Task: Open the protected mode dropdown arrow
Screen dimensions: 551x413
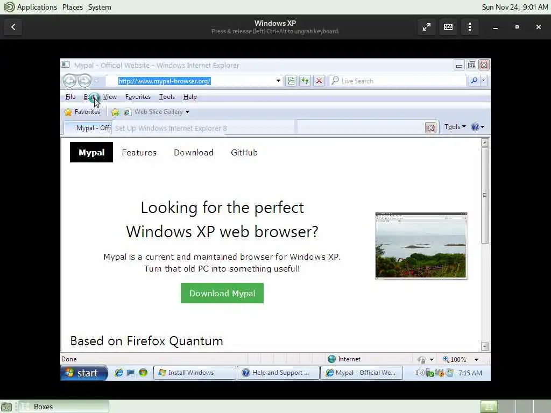Action: (432, 359)
